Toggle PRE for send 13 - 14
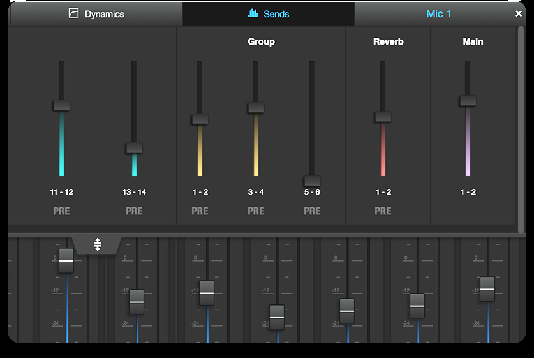Screen dimensions: 534x358 click(x=134, y=211)
